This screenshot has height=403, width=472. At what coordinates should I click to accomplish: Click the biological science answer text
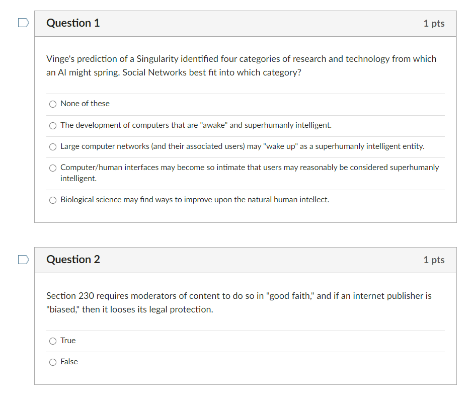pos(194,200)
